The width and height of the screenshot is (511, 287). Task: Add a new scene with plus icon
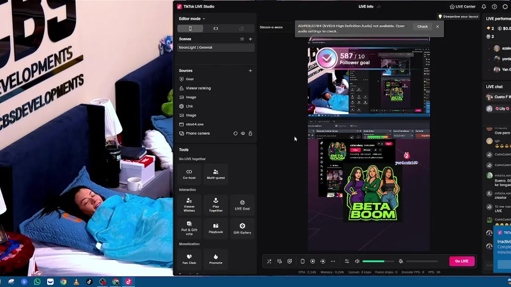coord(250,39)
